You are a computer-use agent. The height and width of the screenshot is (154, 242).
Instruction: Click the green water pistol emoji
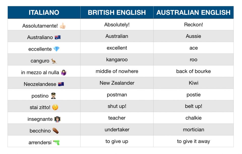(56, 142)
